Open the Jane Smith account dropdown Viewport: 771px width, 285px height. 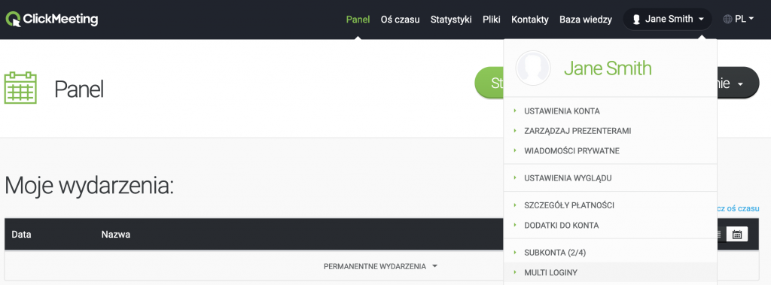pos(667,20)
